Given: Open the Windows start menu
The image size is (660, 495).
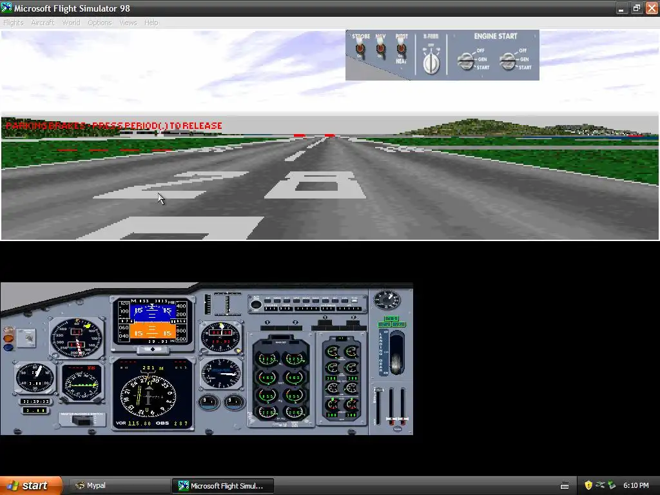Looking at the screenshot, I should (x=31, y=486).
